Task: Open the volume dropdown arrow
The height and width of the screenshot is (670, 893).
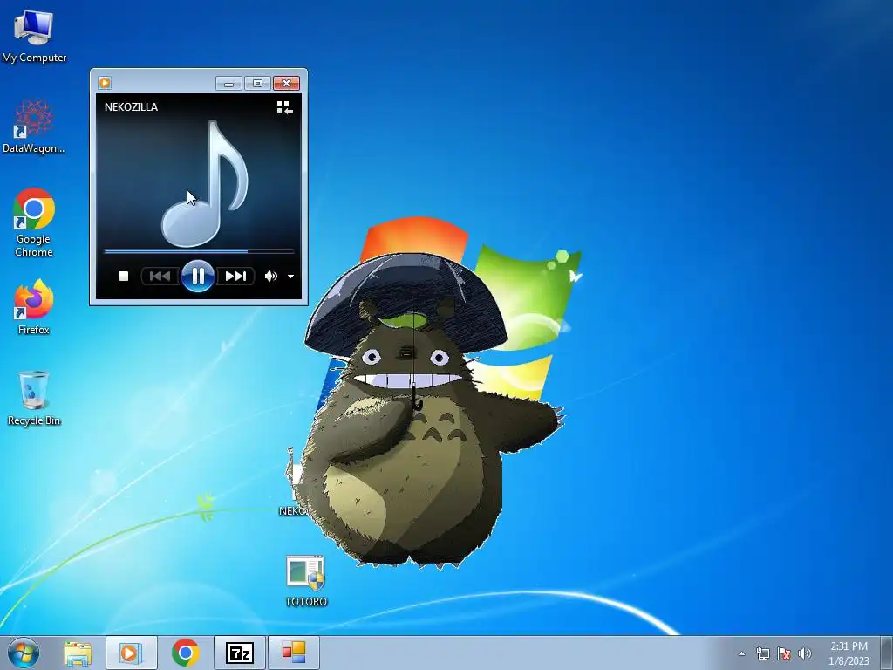Action: (291, 277)
